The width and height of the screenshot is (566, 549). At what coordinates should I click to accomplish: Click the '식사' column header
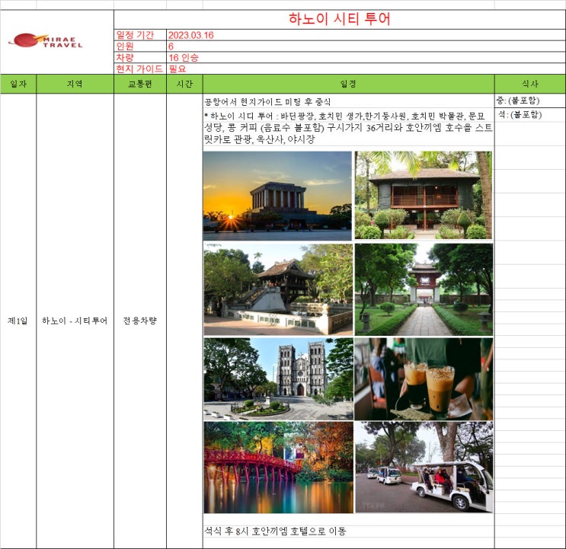click(x=530, y=84)
